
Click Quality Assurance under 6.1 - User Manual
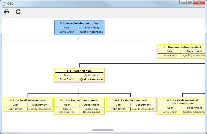[91, 79]
